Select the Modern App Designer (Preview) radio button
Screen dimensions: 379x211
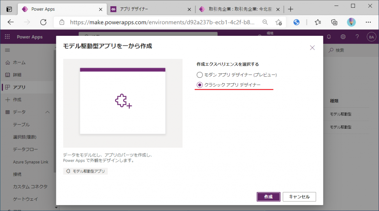pyautogui.click(x=199, y=75)
